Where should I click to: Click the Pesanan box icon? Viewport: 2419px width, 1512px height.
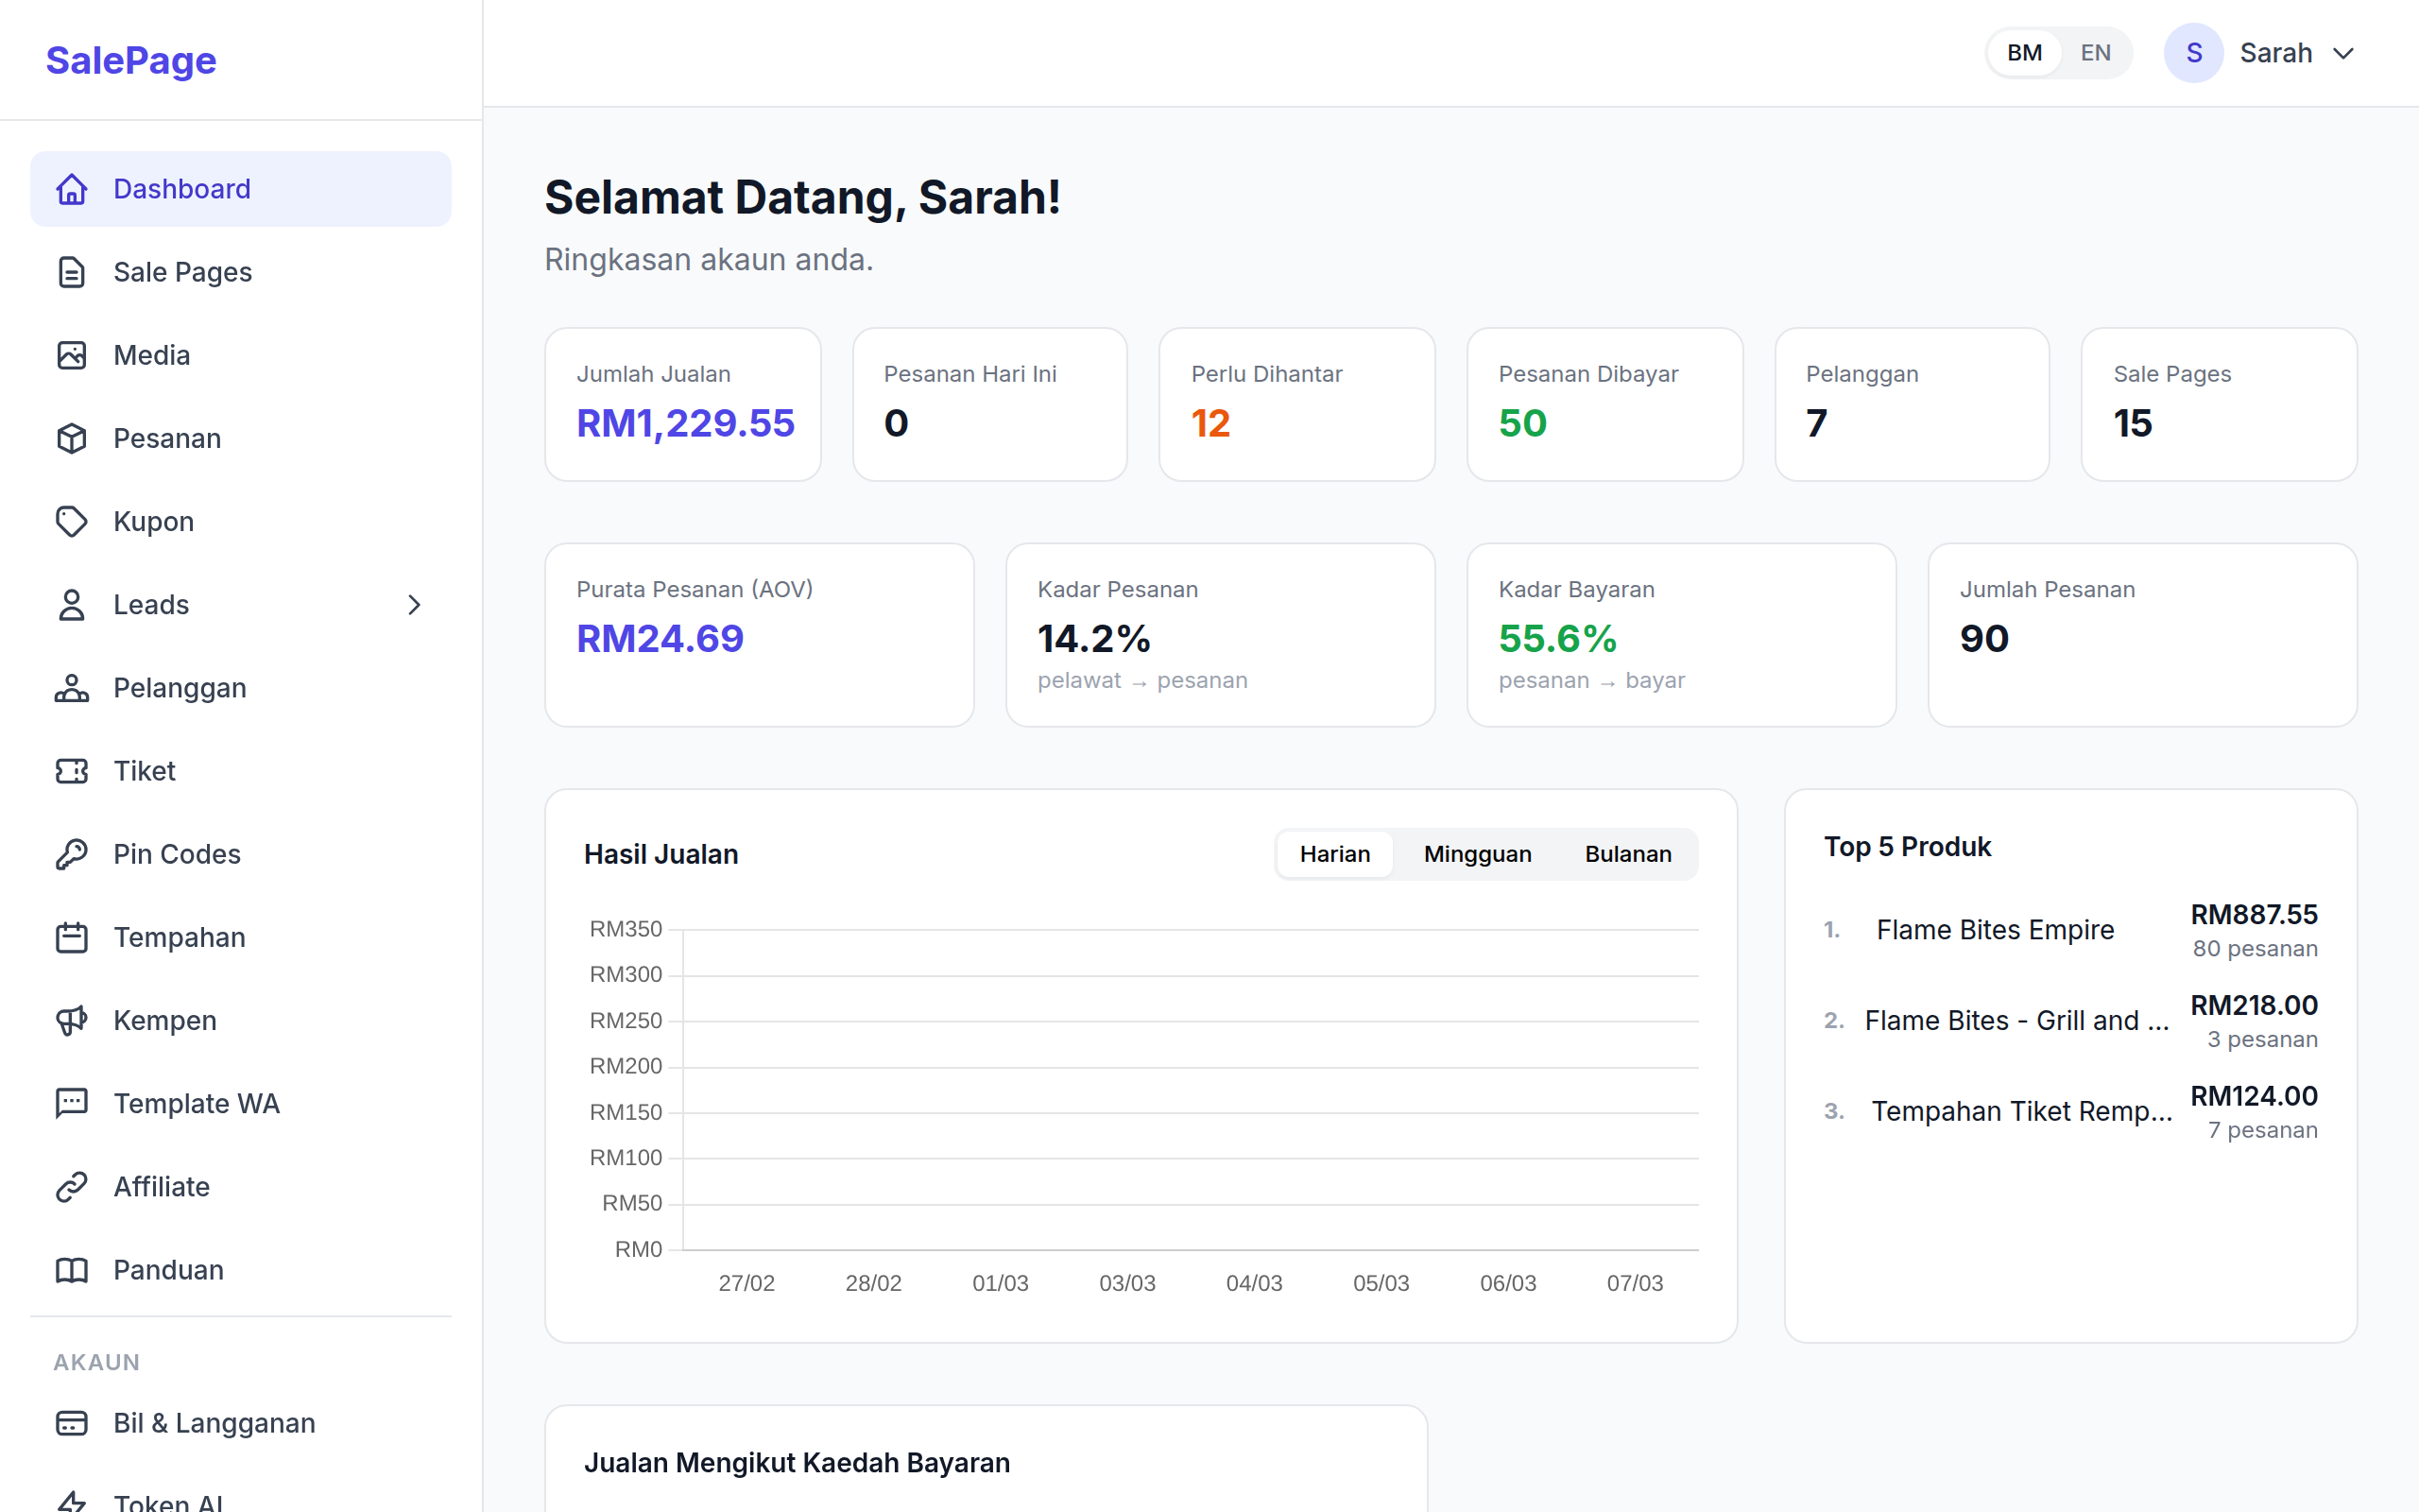pos(71,438)
